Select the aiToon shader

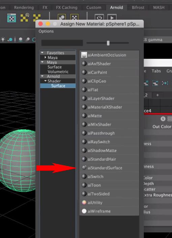tap(109, 185)
